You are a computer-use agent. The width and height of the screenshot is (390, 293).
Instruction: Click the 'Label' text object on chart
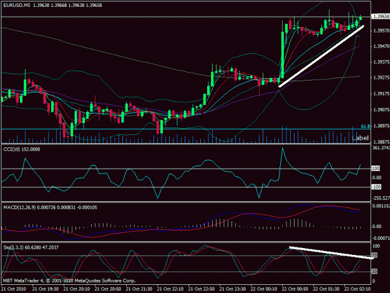(x=360, y=137)
